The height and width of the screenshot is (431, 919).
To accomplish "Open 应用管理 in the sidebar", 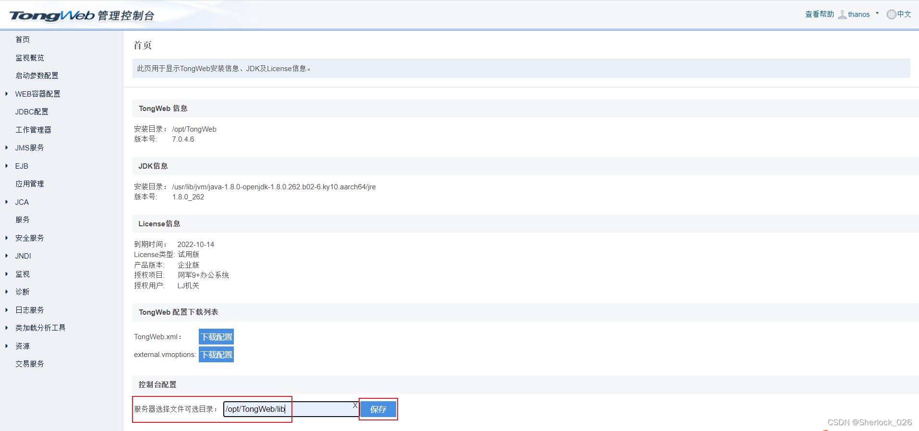I will click(x=30, y=184).
